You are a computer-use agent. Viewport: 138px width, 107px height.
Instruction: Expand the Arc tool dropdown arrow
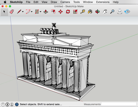[32, 12]
